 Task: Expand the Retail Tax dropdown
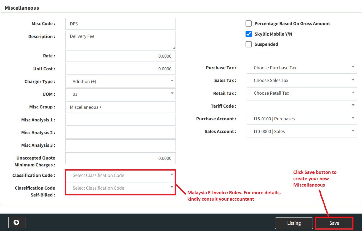click(302, 93)
